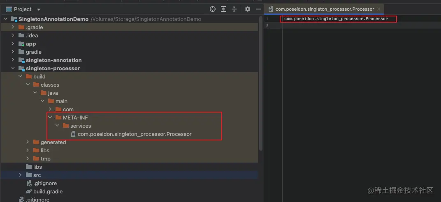The image size is (441, 202).
Task: Collapse the classes folder
Action: 28,85
